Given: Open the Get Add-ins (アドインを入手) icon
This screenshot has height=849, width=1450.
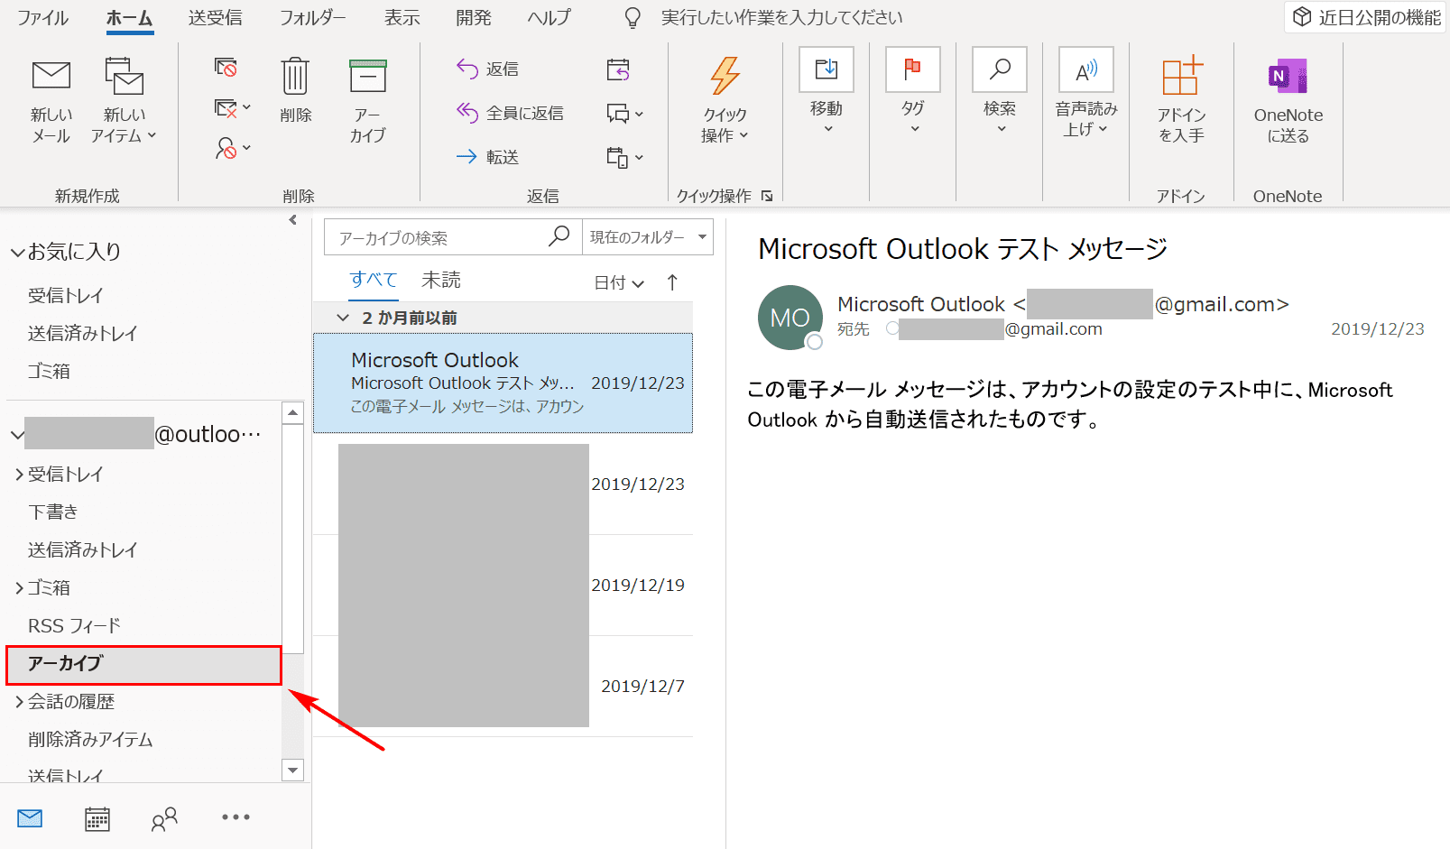Looking at the screenshot, I should (x=1181, y=77).
